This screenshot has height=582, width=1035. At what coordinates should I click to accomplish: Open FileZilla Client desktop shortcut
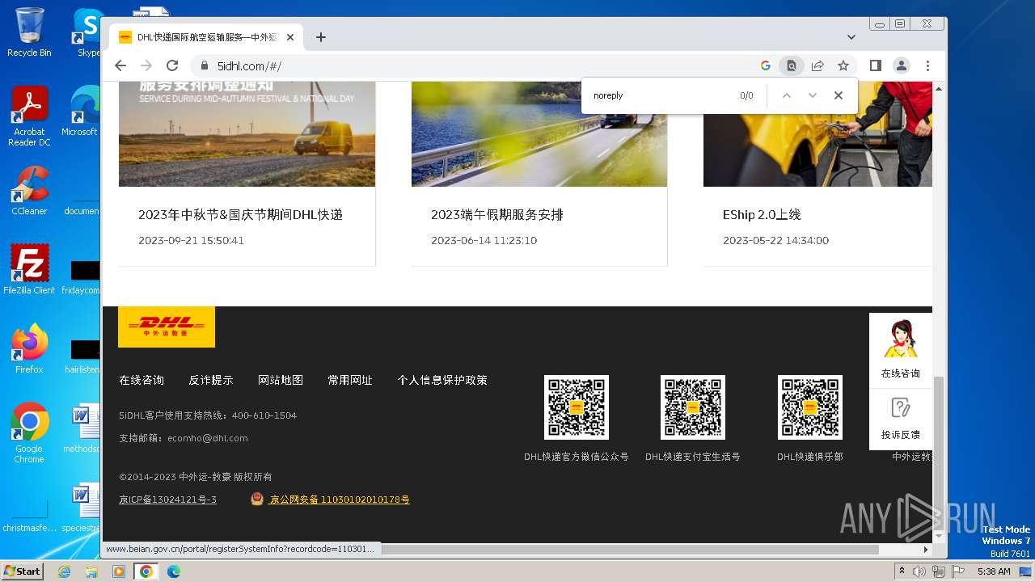click(x=29, y=269)
